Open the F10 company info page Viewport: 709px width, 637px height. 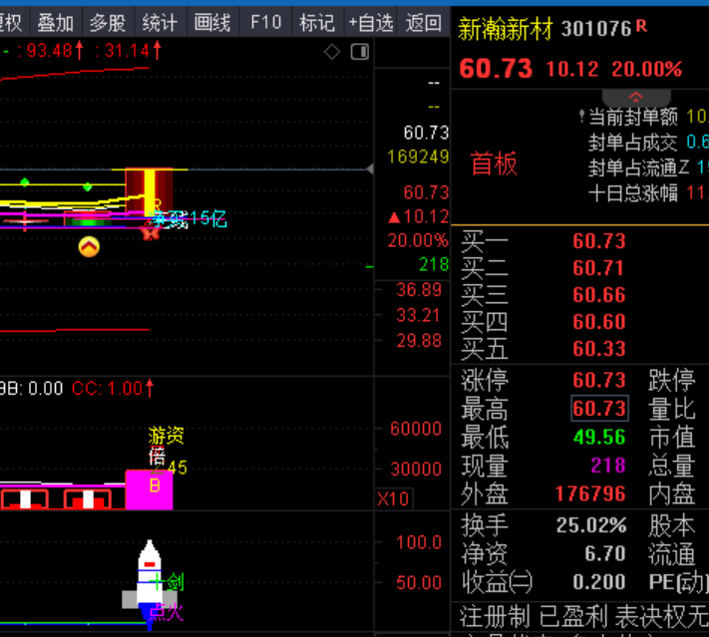[266, 22]
